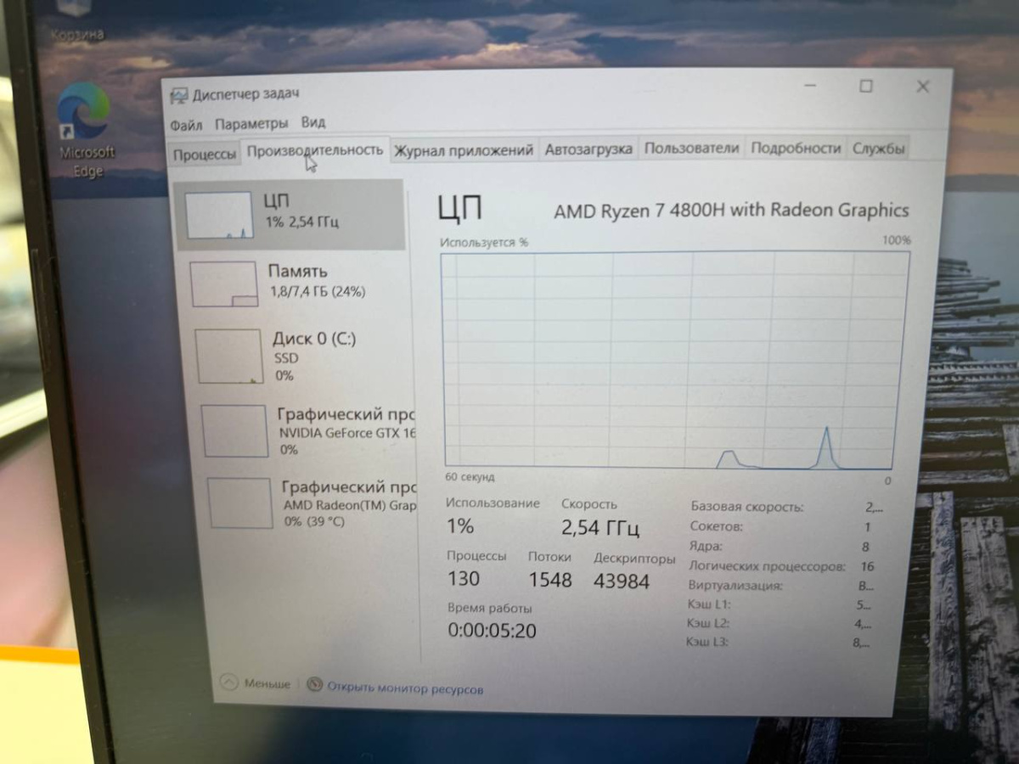Switch to the Пользователи tab
This screenshot has width=1019, height=764.
pos(691,149)
